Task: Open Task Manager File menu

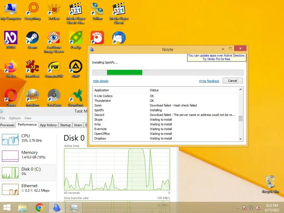Action: [x=2, y=118]
